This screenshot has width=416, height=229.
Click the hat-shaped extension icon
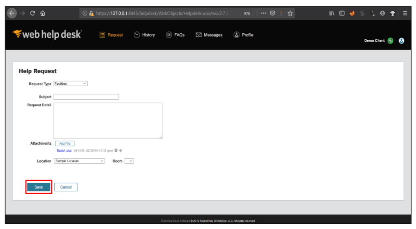coord(393,13)
